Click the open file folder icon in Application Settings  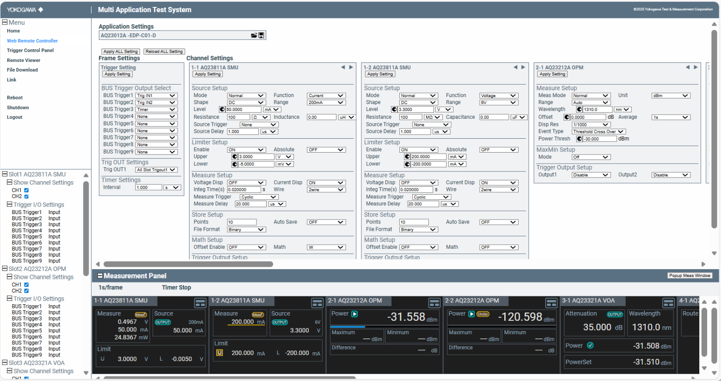254,36
